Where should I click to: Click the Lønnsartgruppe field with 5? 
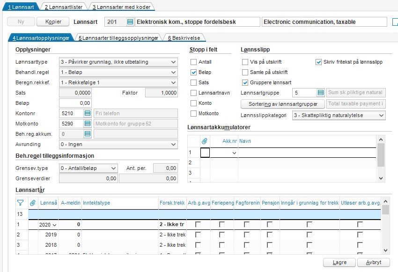[305, 93]
